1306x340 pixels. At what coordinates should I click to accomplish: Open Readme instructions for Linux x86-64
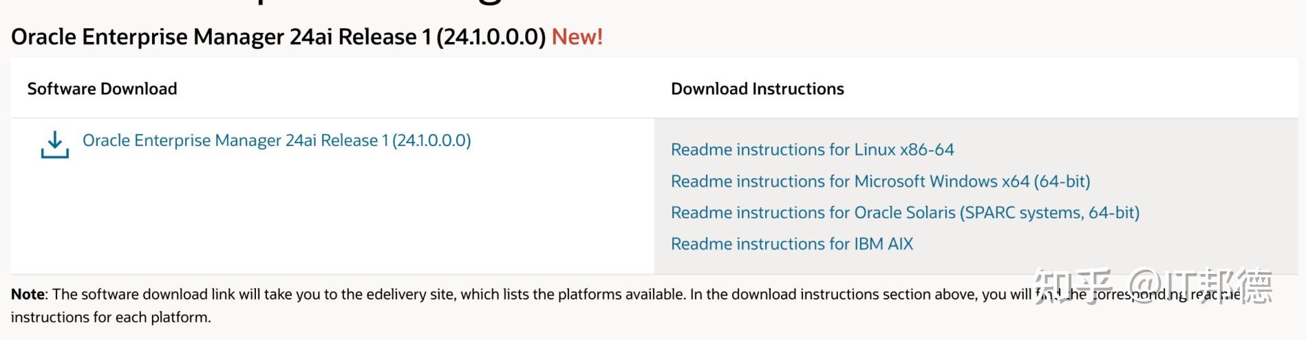click(812, 149)
